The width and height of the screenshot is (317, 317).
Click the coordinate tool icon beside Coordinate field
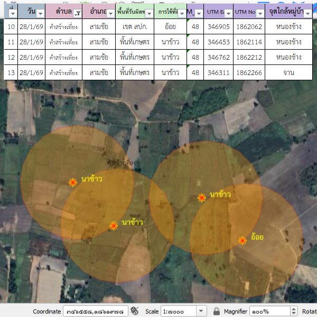tap(134, 311)
